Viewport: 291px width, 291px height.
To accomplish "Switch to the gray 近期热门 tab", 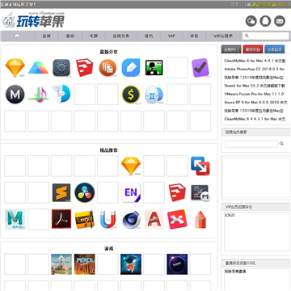I will [231, 49].
